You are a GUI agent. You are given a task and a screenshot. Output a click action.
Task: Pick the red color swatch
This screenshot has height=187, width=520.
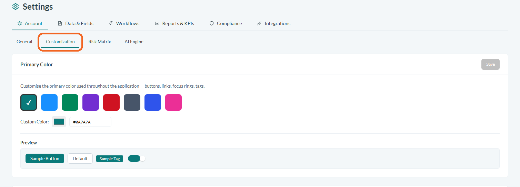coord(111,102)
